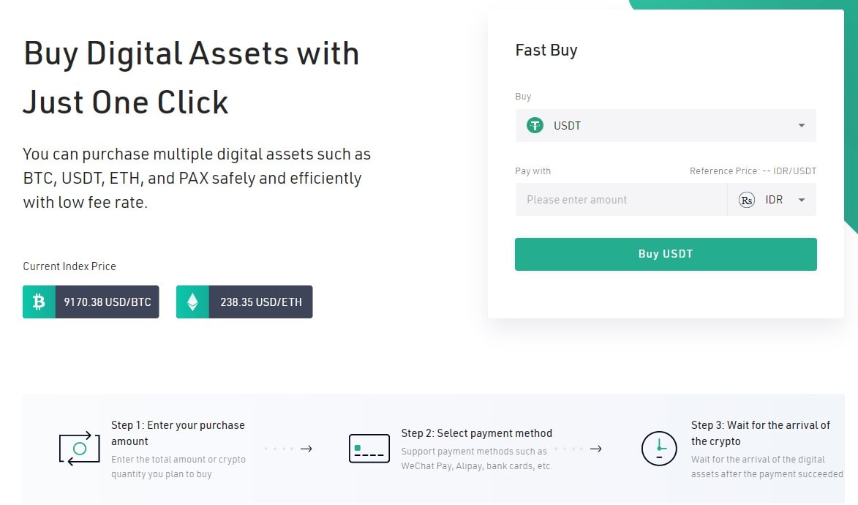Viewport: 858px width, 505px height.
Task: Click the Rs rupiah currency icon
Action: click(746, 200)
